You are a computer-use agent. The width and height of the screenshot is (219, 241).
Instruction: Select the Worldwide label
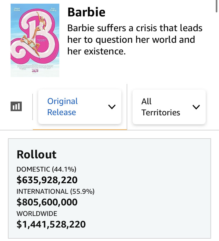37,214
